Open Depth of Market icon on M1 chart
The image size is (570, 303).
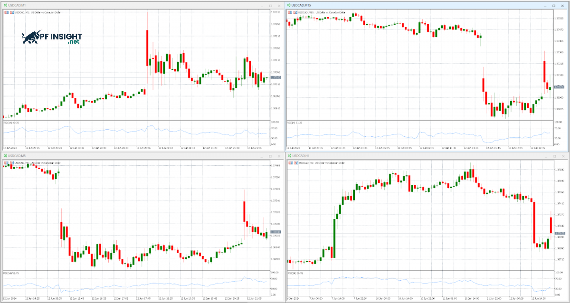coord(12,12)
